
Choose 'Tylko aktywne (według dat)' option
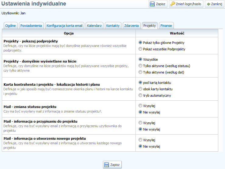140,72
